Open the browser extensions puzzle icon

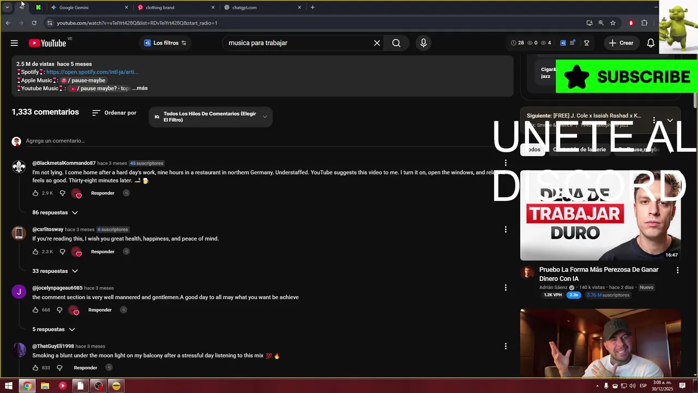[x=645, y=23]
